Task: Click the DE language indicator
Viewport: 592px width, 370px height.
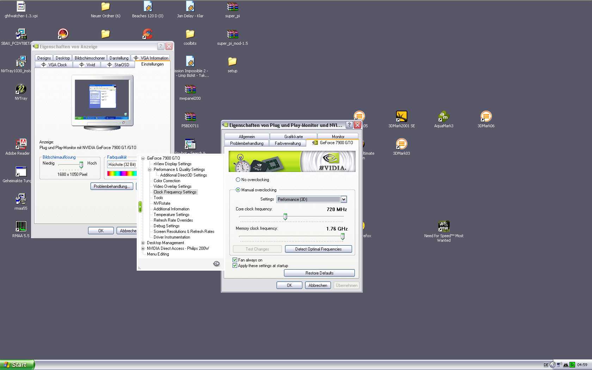Action: [x=546, y=365]
